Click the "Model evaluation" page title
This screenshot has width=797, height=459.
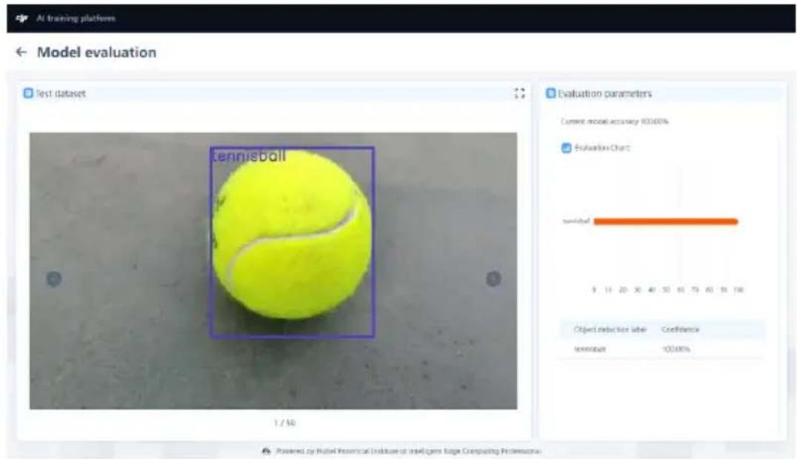click(x=96, y=53)
